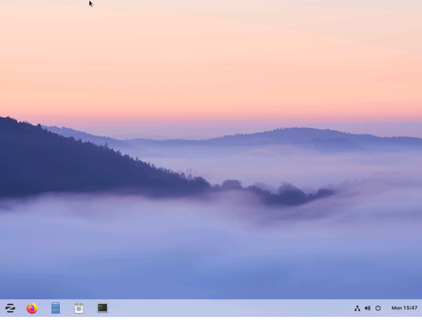Click the power icon in system tray
The width and height of the screenshot is (422, 325).
[378, 308]
